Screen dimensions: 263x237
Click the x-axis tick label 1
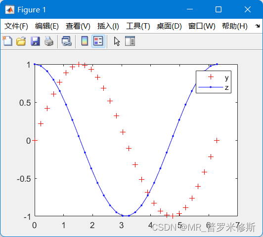(64, 225)
